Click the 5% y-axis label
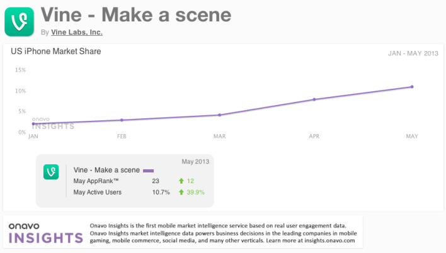 (x=22, y=111)
